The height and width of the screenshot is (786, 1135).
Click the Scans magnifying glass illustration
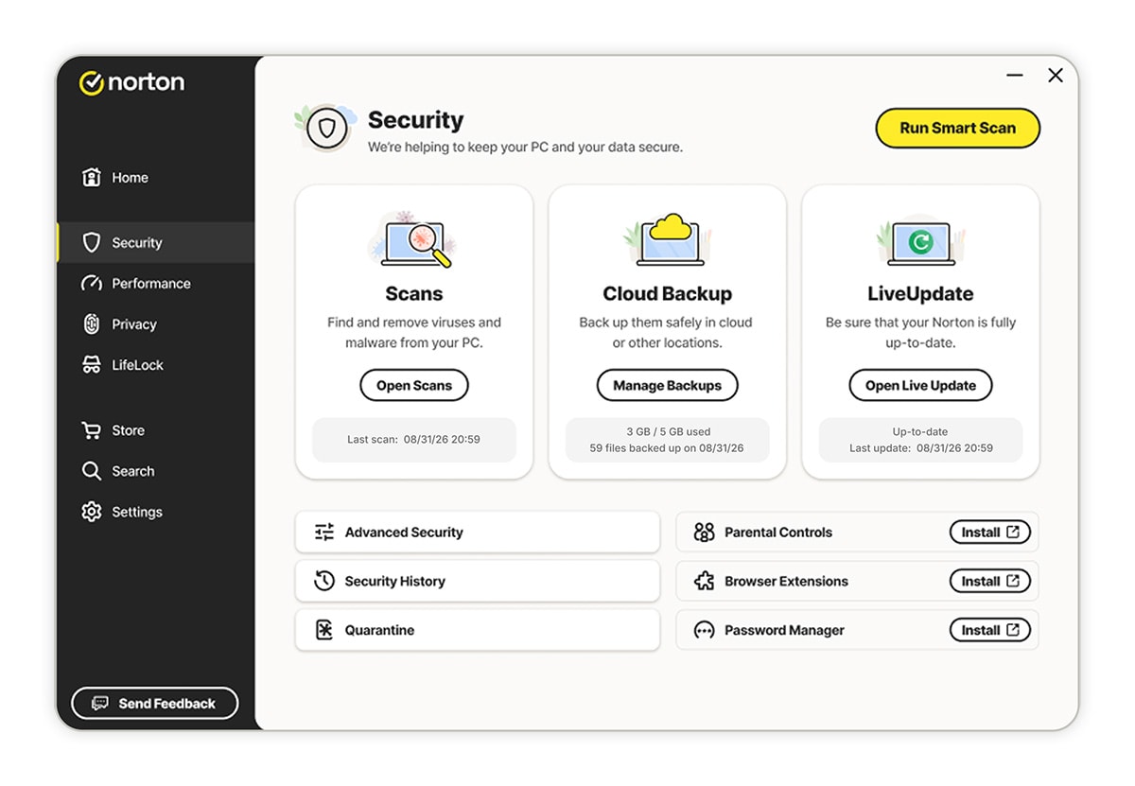(413, 238)
